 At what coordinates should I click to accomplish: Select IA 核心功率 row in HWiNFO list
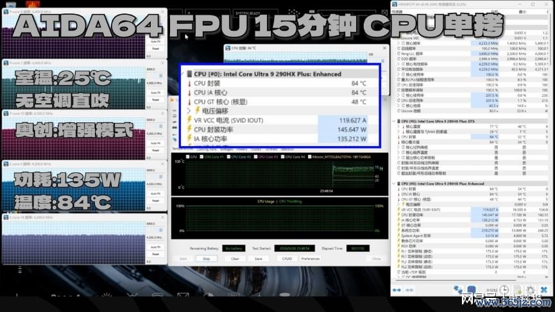[470, 220]
